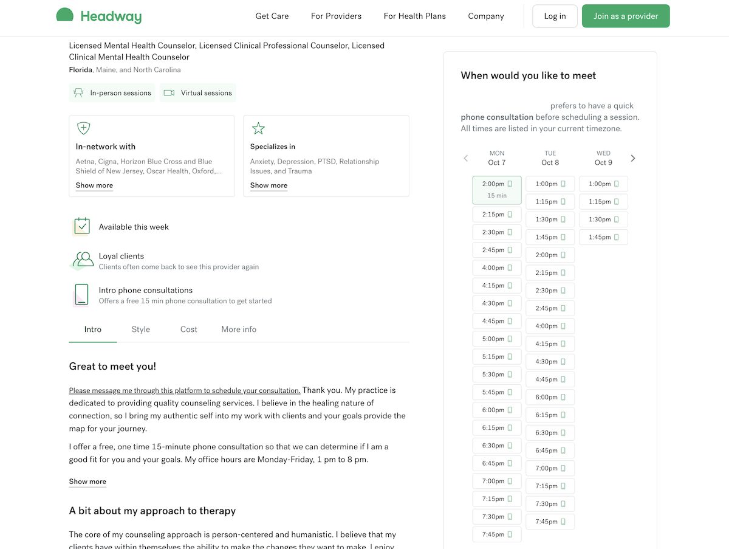Screen dimensions: 729x549
Task: Click the Join as a provider button
Action: 625,16
